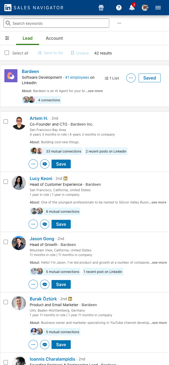169x365 pixels.
Task: Open the profile avatar in header
Action: click(x=145, y=8)
